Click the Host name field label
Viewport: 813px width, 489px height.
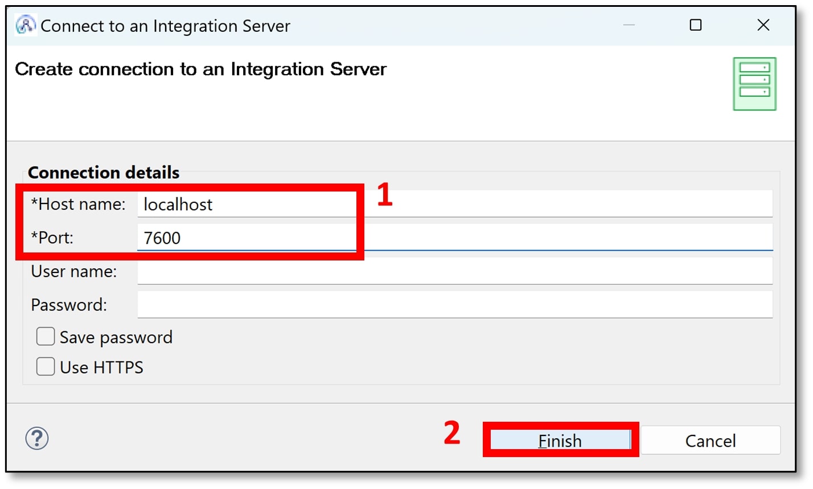click(x=78, y=204)
